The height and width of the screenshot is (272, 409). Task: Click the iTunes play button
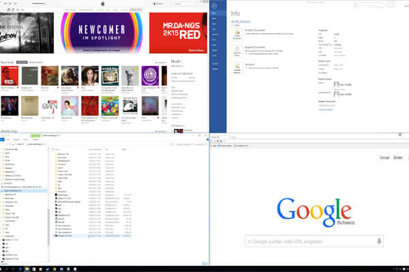pos(10,3)
